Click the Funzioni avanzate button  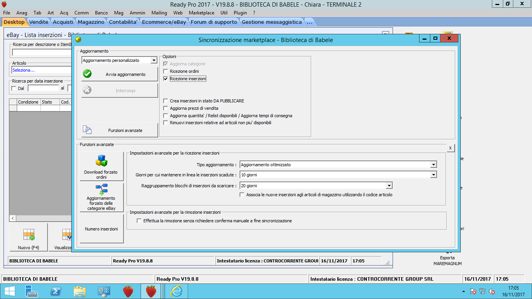120,130
